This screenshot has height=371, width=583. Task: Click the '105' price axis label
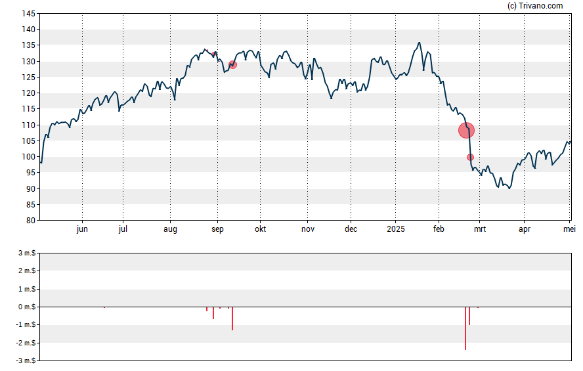click(x=29, y=141)
